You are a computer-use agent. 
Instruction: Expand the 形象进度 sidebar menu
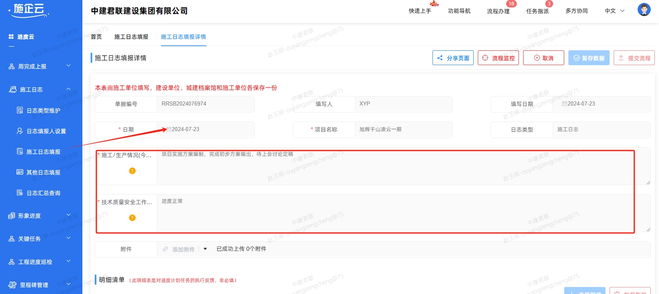(x=39, y=216)
